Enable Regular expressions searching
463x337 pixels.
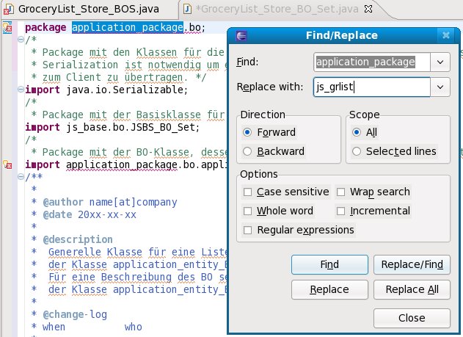click(x=248, y=230)
